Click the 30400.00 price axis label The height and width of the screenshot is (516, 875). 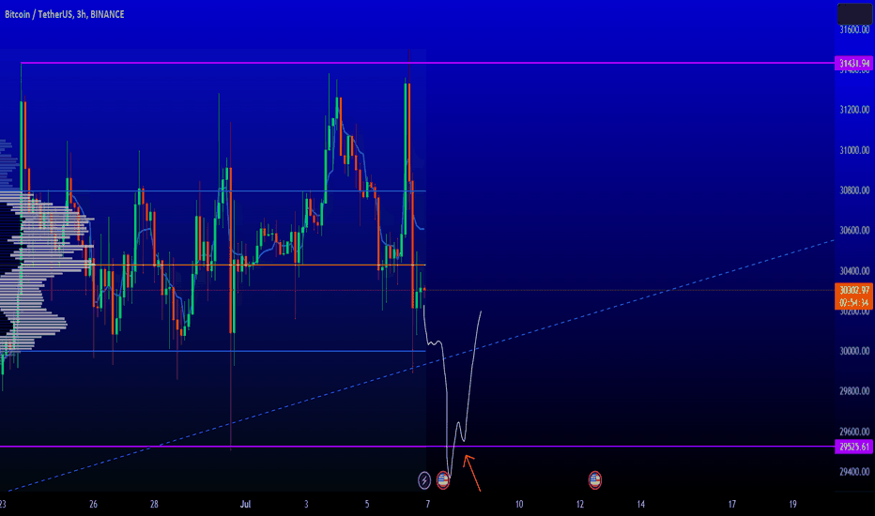coord(853,270)
